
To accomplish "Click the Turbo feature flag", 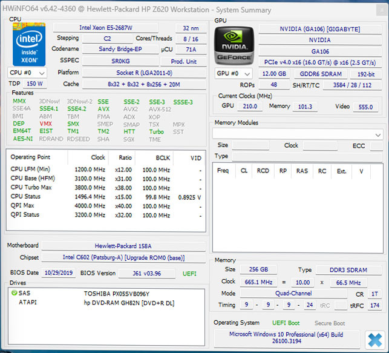I will point(156,131).
